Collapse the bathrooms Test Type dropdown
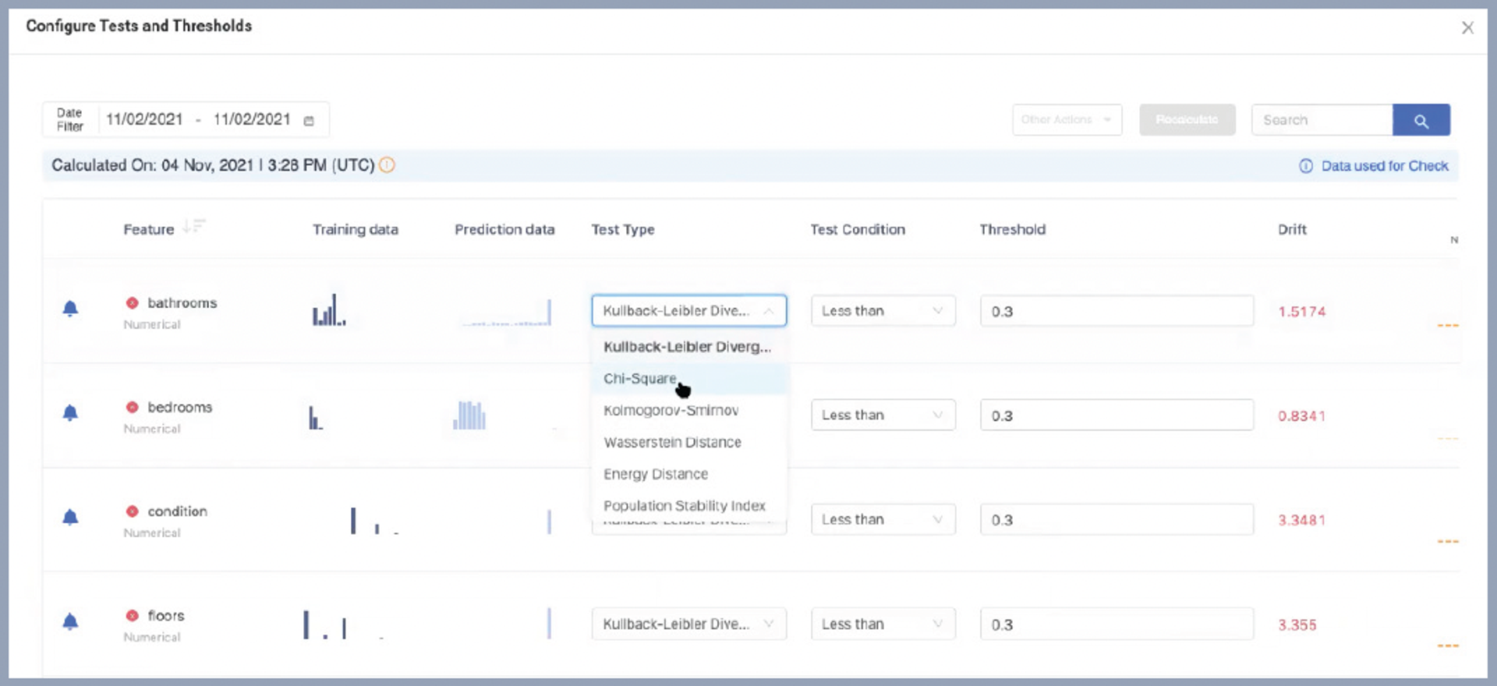The height and width of the screenshot is (686, 1497). pos(689,310)
